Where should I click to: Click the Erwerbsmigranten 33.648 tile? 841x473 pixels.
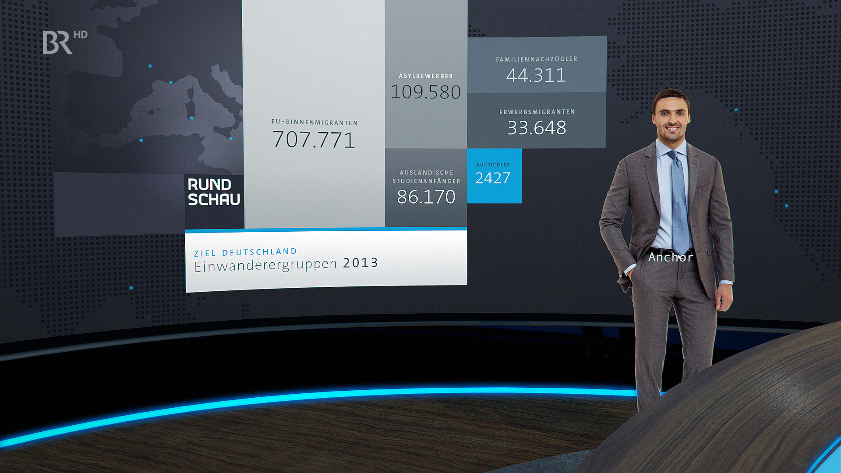537,120
